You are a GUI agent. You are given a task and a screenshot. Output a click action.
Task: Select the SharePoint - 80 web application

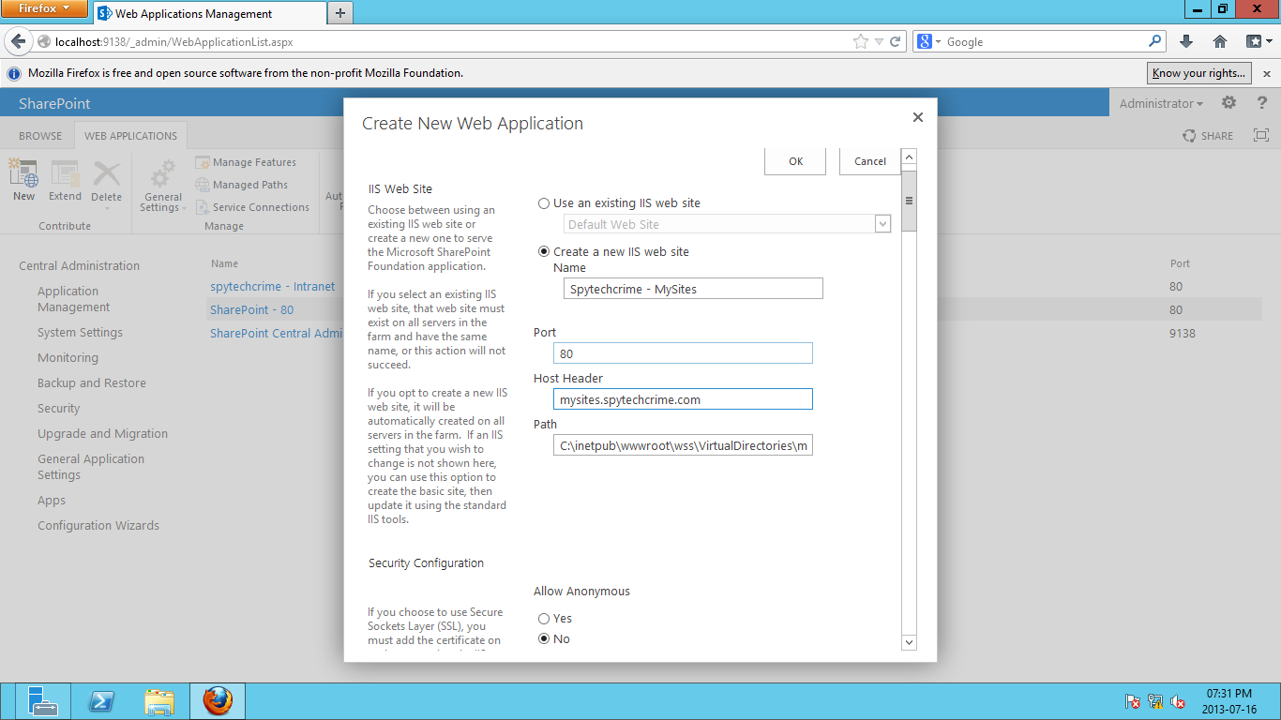pos(251,310)
